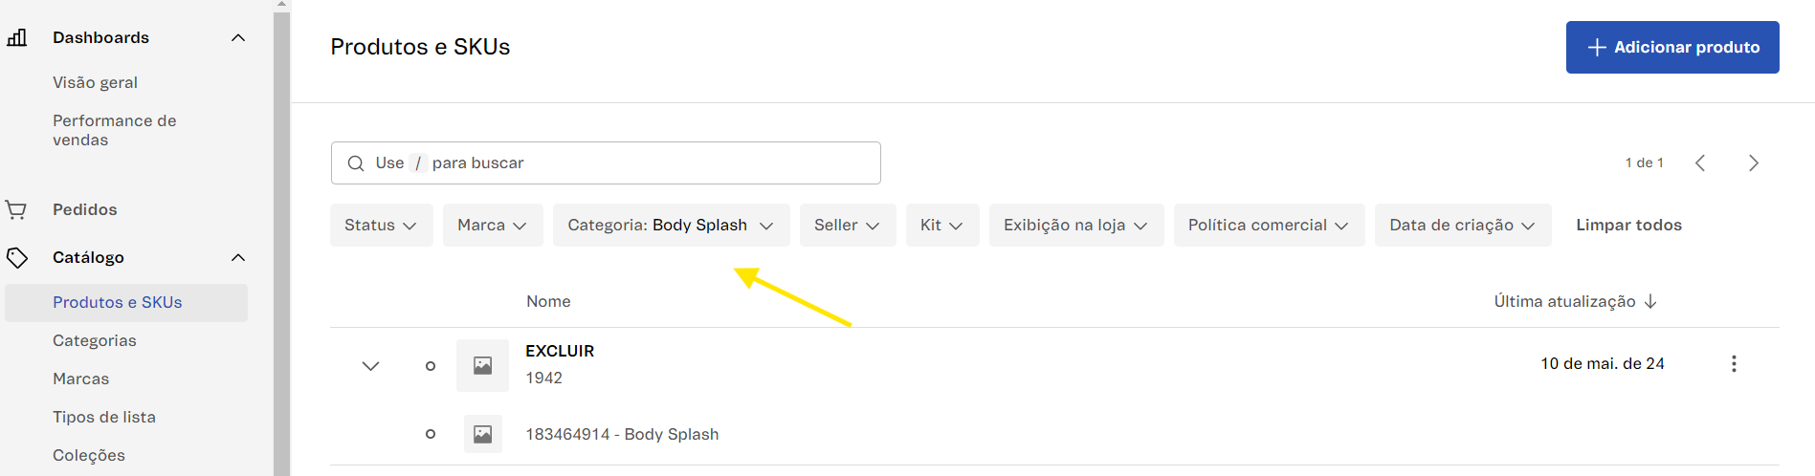Click the Adicionar produto button
The height and width of the screenshot is (476, 1815).
pyautogui.click(x=1671, y=48)
